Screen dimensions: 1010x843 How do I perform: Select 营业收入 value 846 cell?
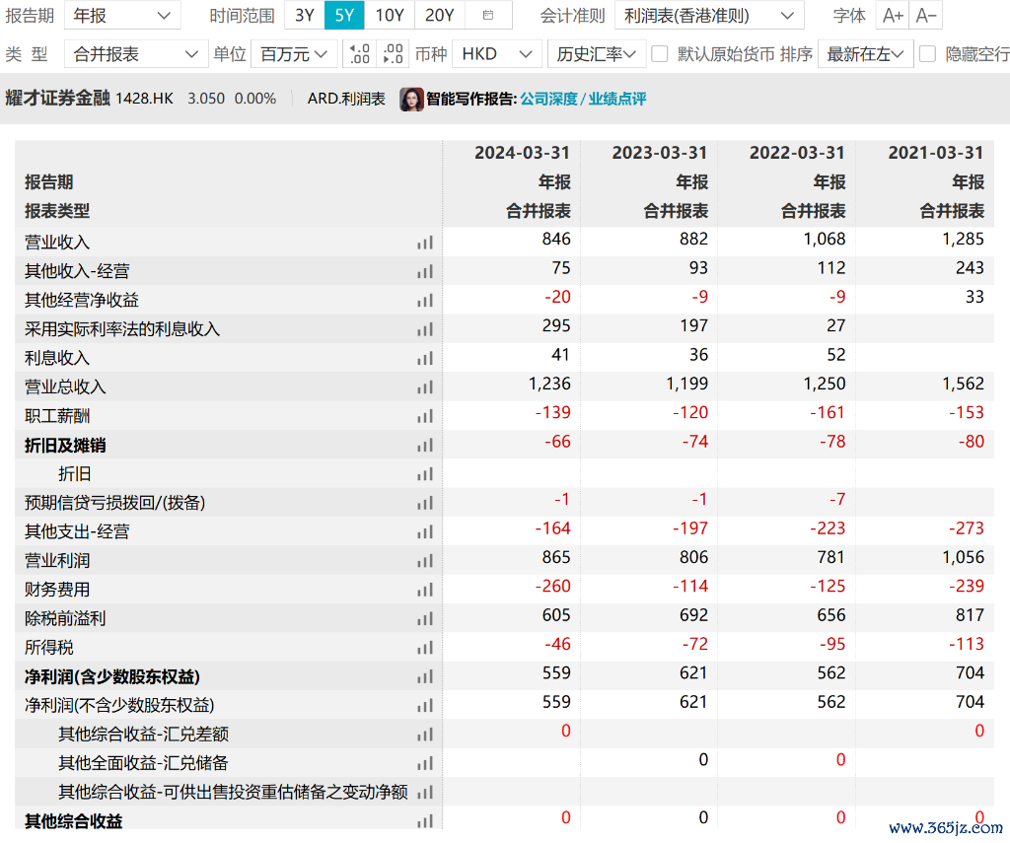(x=556, y=240)
